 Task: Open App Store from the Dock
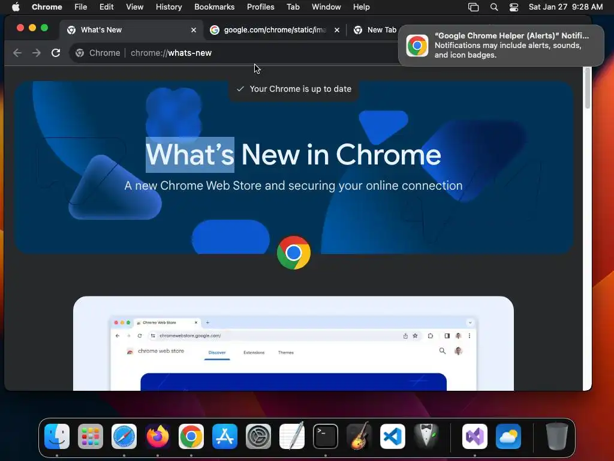point(225,436)
